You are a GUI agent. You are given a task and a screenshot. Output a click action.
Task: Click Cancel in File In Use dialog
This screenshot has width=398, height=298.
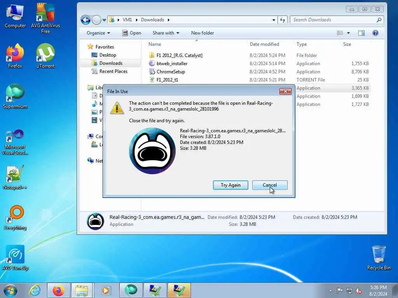[270, 185]
